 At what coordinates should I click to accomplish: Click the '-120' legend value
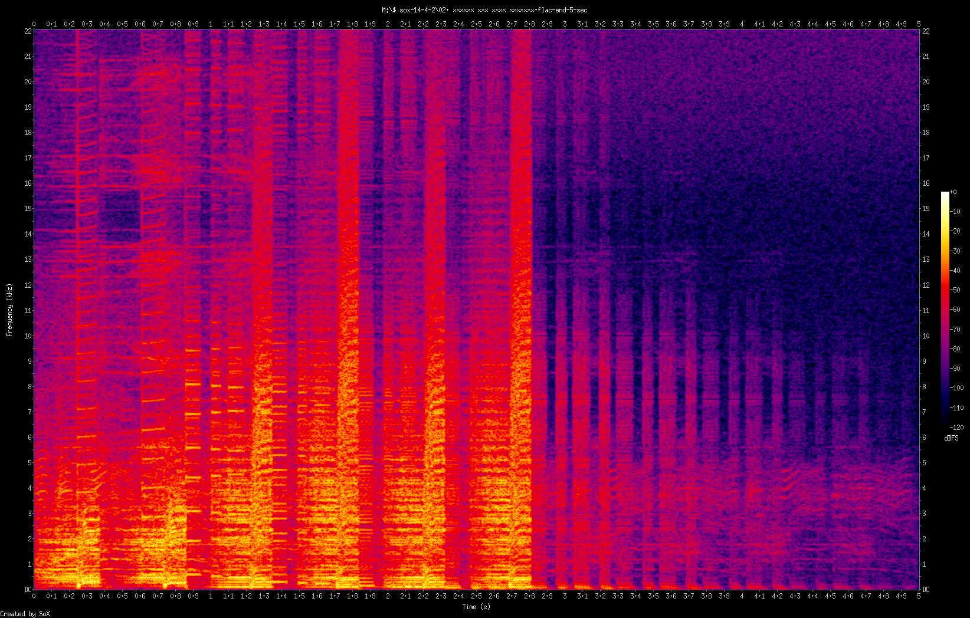click(x=957, y=427)
